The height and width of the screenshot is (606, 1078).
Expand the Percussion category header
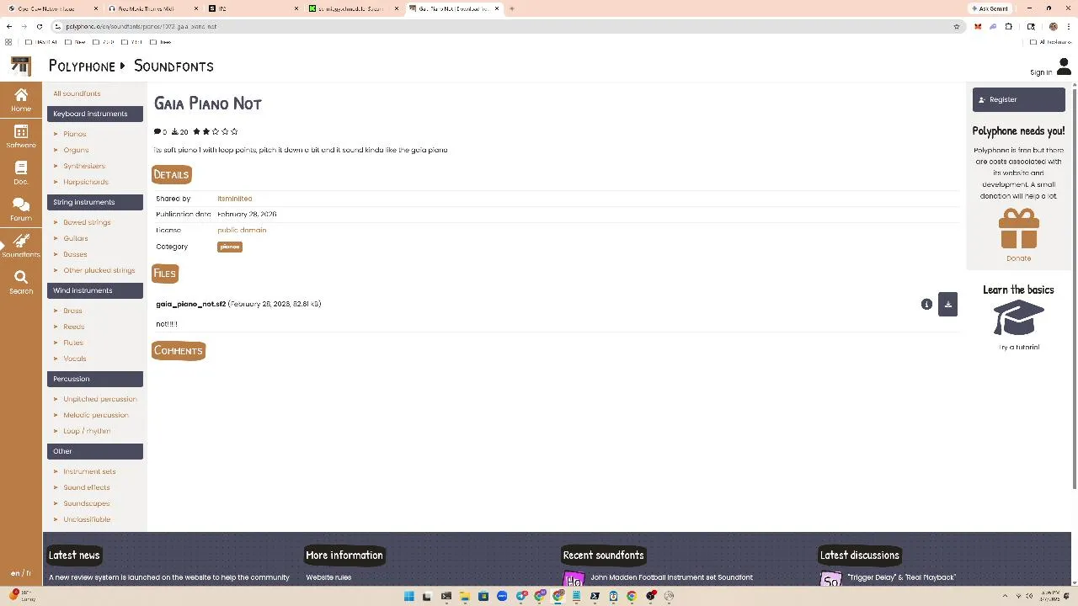click(95, 379)
